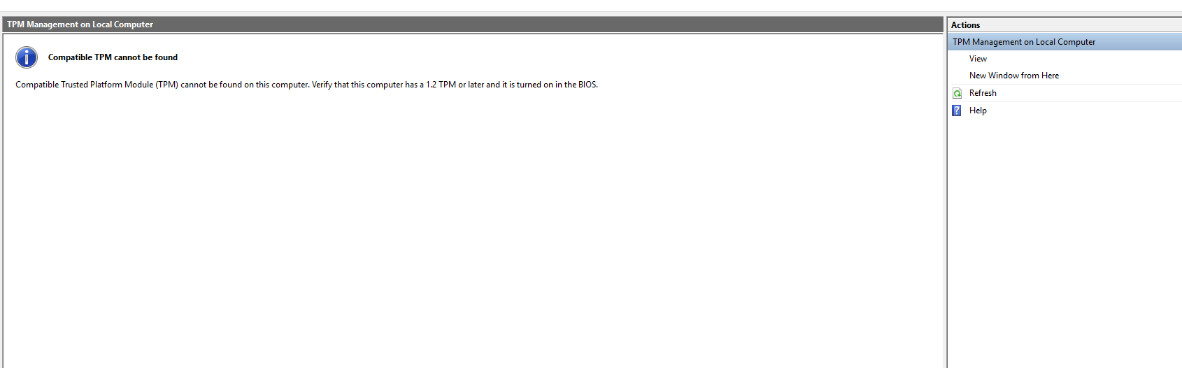Click the word 'BIOS' in the message

(x=587, y=85)
